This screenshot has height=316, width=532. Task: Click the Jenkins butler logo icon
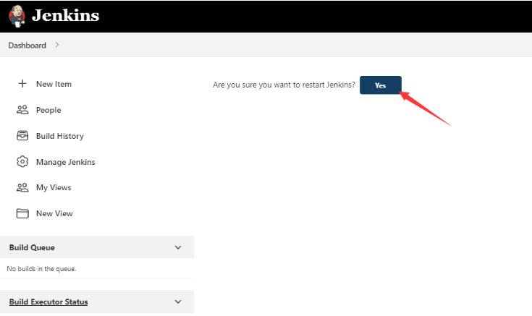17,16
